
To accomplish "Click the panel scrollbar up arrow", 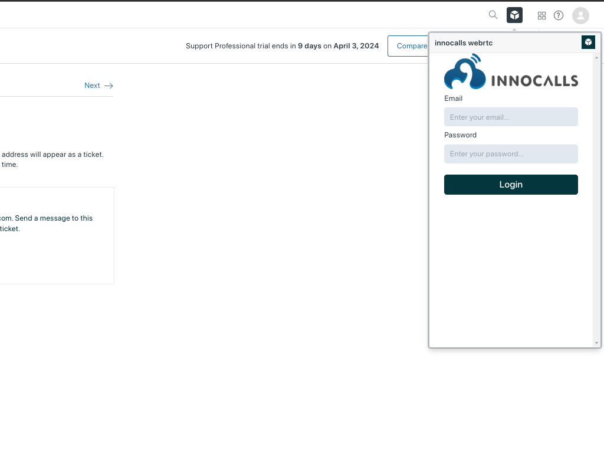I will coord(596,58).
